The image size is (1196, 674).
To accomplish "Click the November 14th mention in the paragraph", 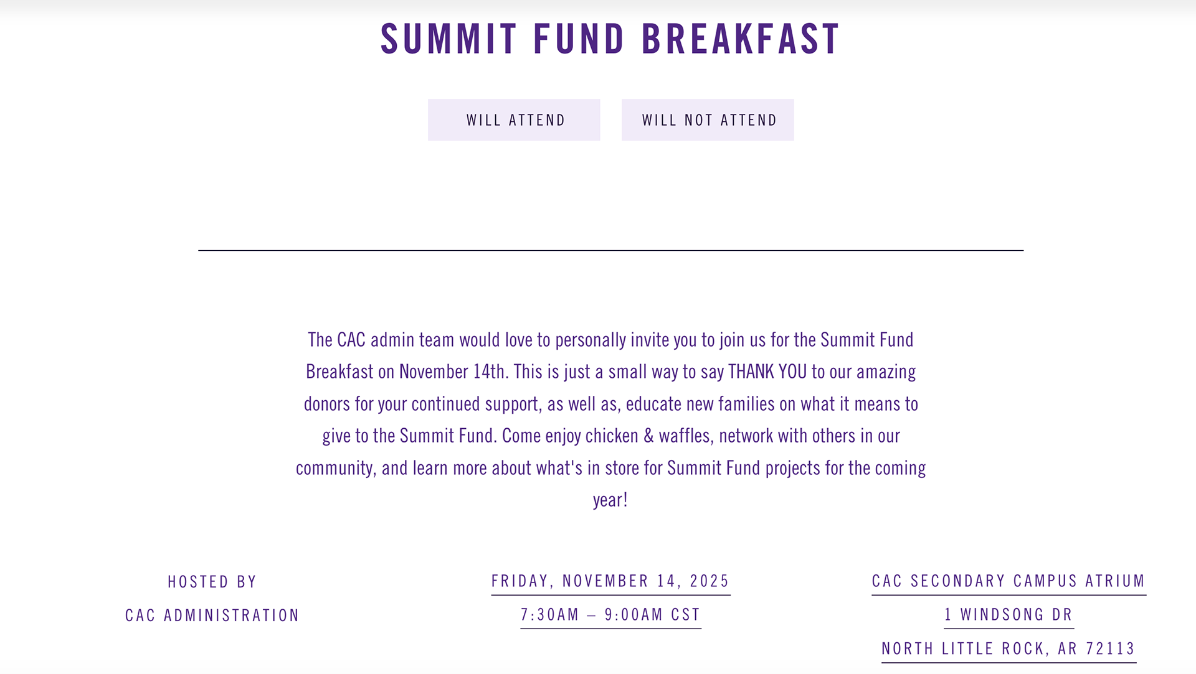I will point(453,372).
